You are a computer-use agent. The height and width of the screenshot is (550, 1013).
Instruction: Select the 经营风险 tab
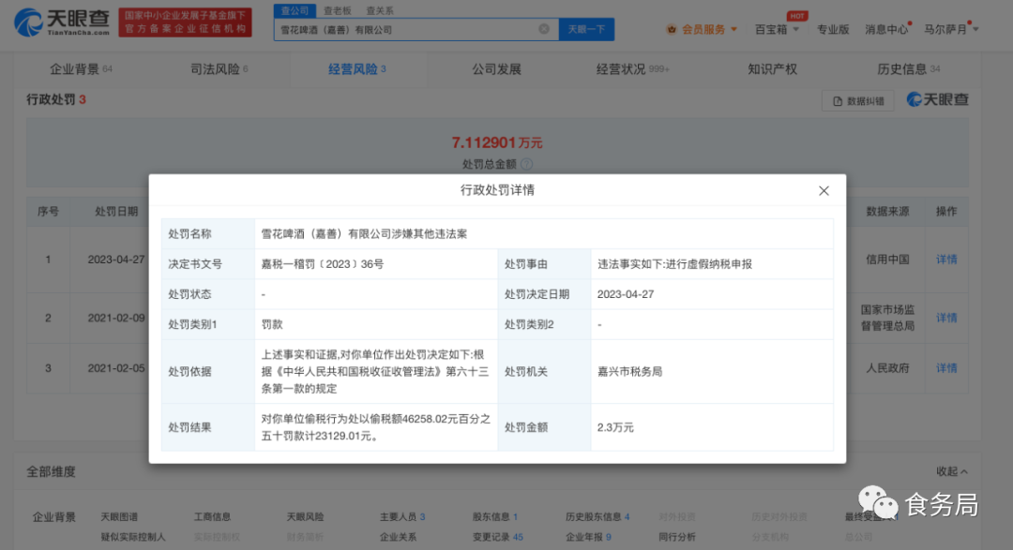tap(356, 69)
